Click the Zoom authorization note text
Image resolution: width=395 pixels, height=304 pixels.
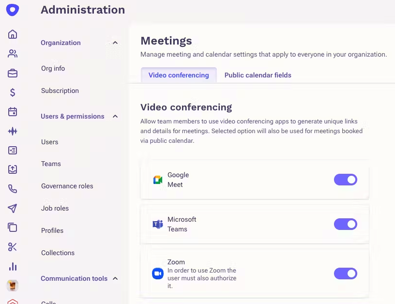[x=202, y=278]
